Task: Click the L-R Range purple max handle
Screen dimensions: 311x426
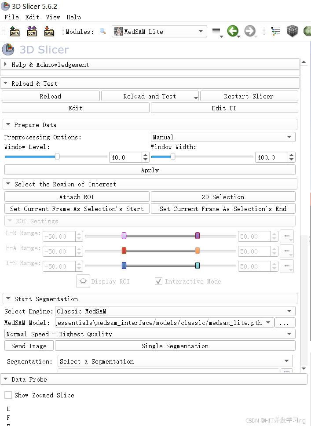Action: 198,236
